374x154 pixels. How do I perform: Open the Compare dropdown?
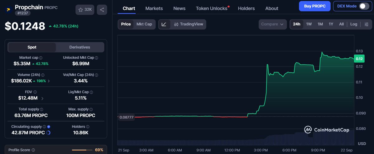tap(273, 24)
